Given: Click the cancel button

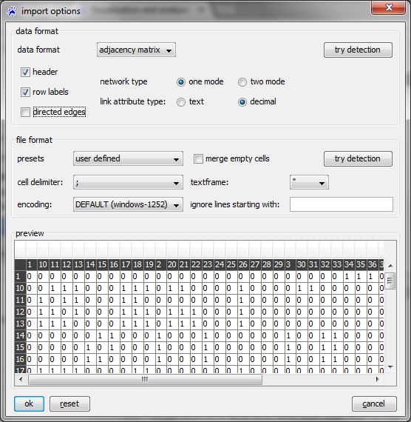Looking at the screenshot, I should tap(374, 403).
